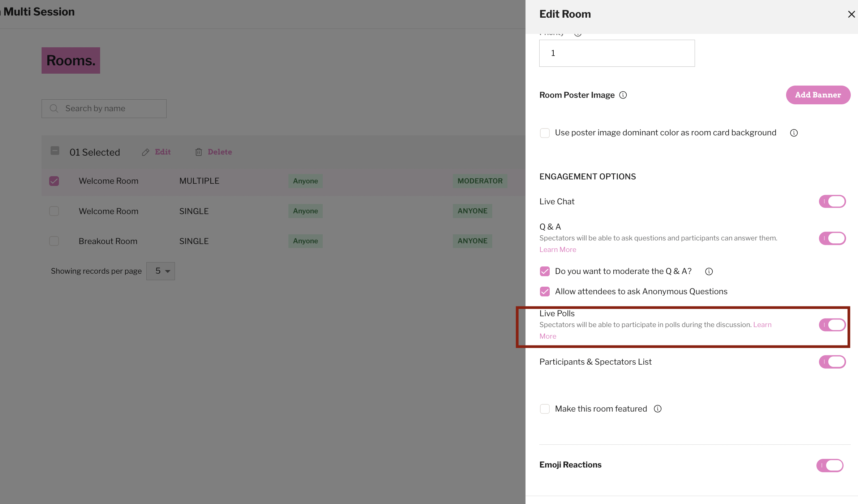
Task: Close the Edit Room panel
Action: tap(851, 14)
